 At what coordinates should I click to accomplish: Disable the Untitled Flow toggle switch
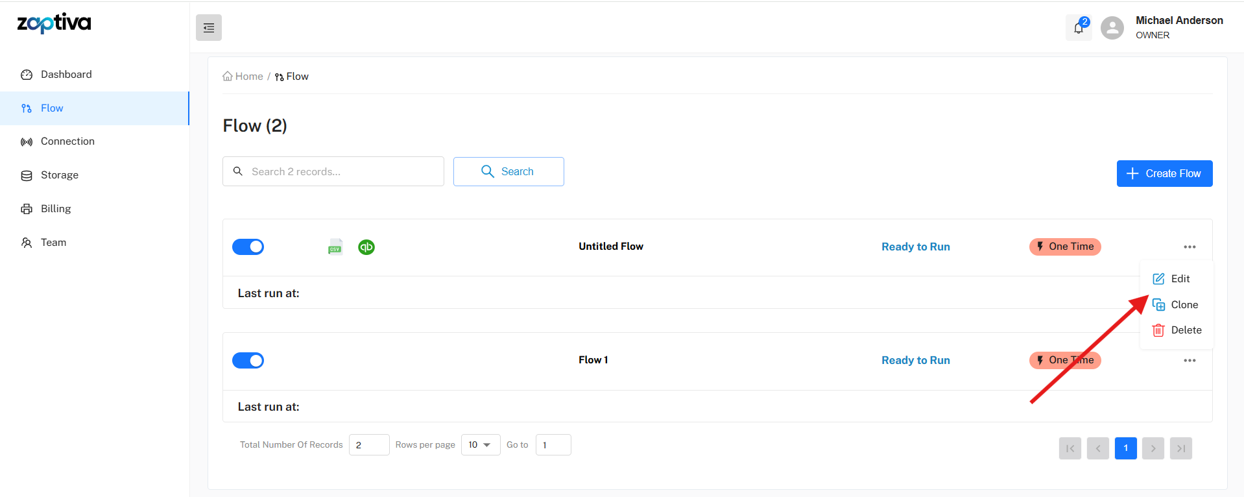coord(248,247)
